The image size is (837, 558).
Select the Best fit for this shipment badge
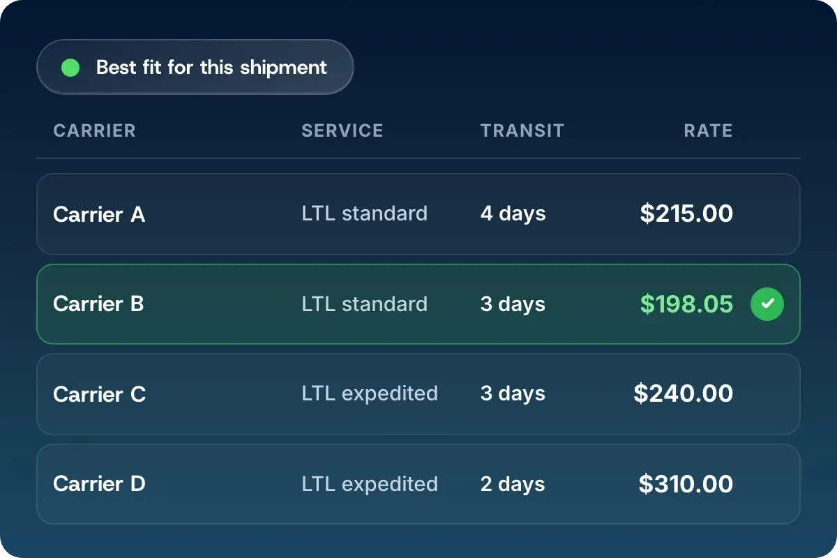[195, 67]
